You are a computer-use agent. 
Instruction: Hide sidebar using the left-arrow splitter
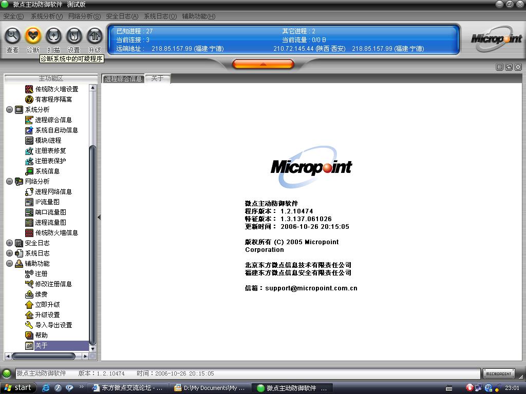(99, 218)
